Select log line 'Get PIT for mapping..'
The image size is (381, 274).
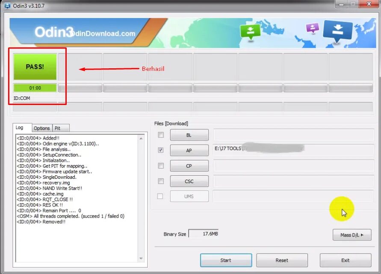52,166
